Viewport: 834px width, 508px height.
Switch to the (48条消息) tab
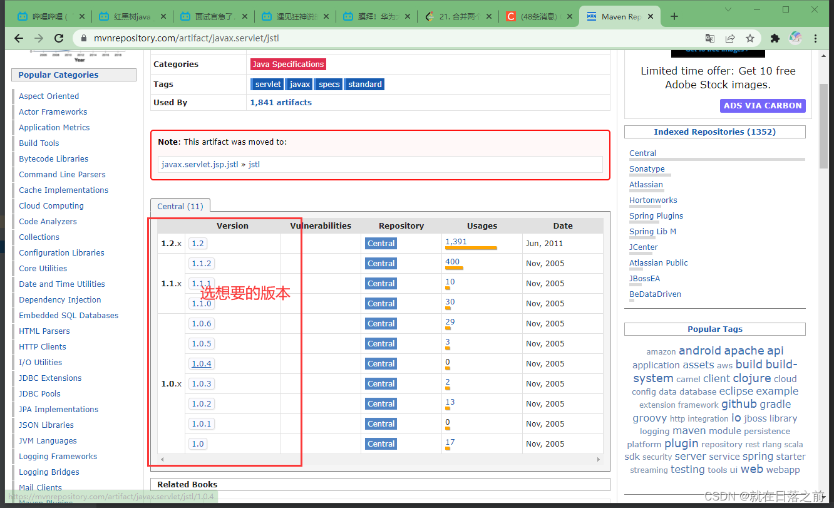click(x=538, y=17)
